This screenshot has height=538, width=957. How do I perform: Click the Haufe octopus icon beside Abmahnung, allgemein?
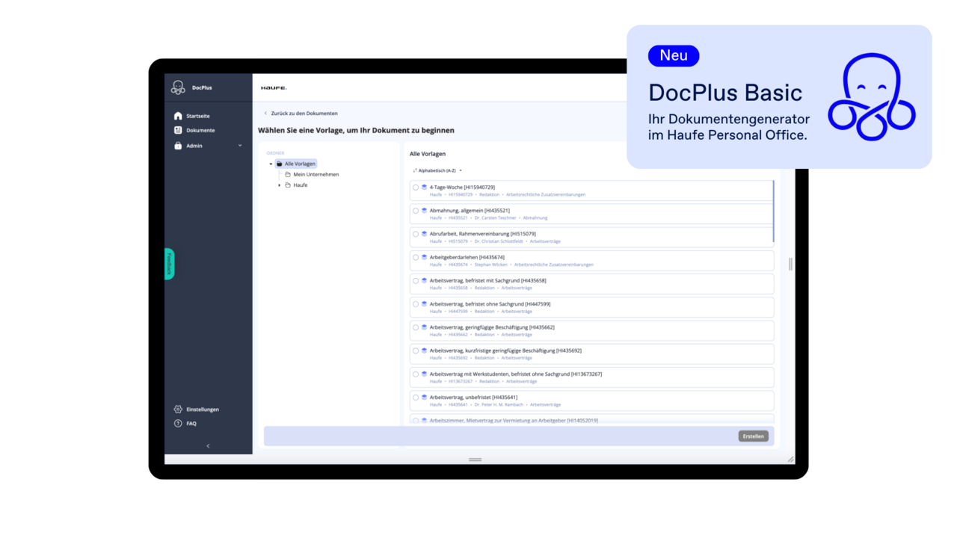(423, 211)
